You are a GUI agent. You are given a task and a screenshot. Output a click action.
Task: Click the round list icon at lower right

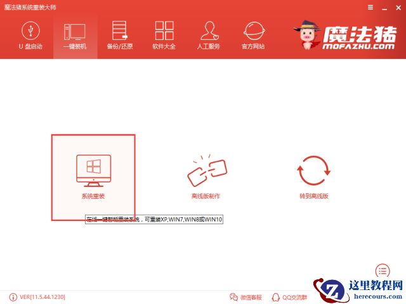pyautogui.click(x=383, y=270)
